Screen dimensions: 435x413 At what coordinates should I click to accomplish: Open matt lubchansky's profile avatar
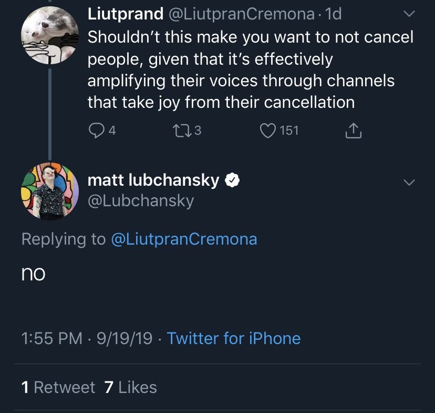tap(49, 190)
